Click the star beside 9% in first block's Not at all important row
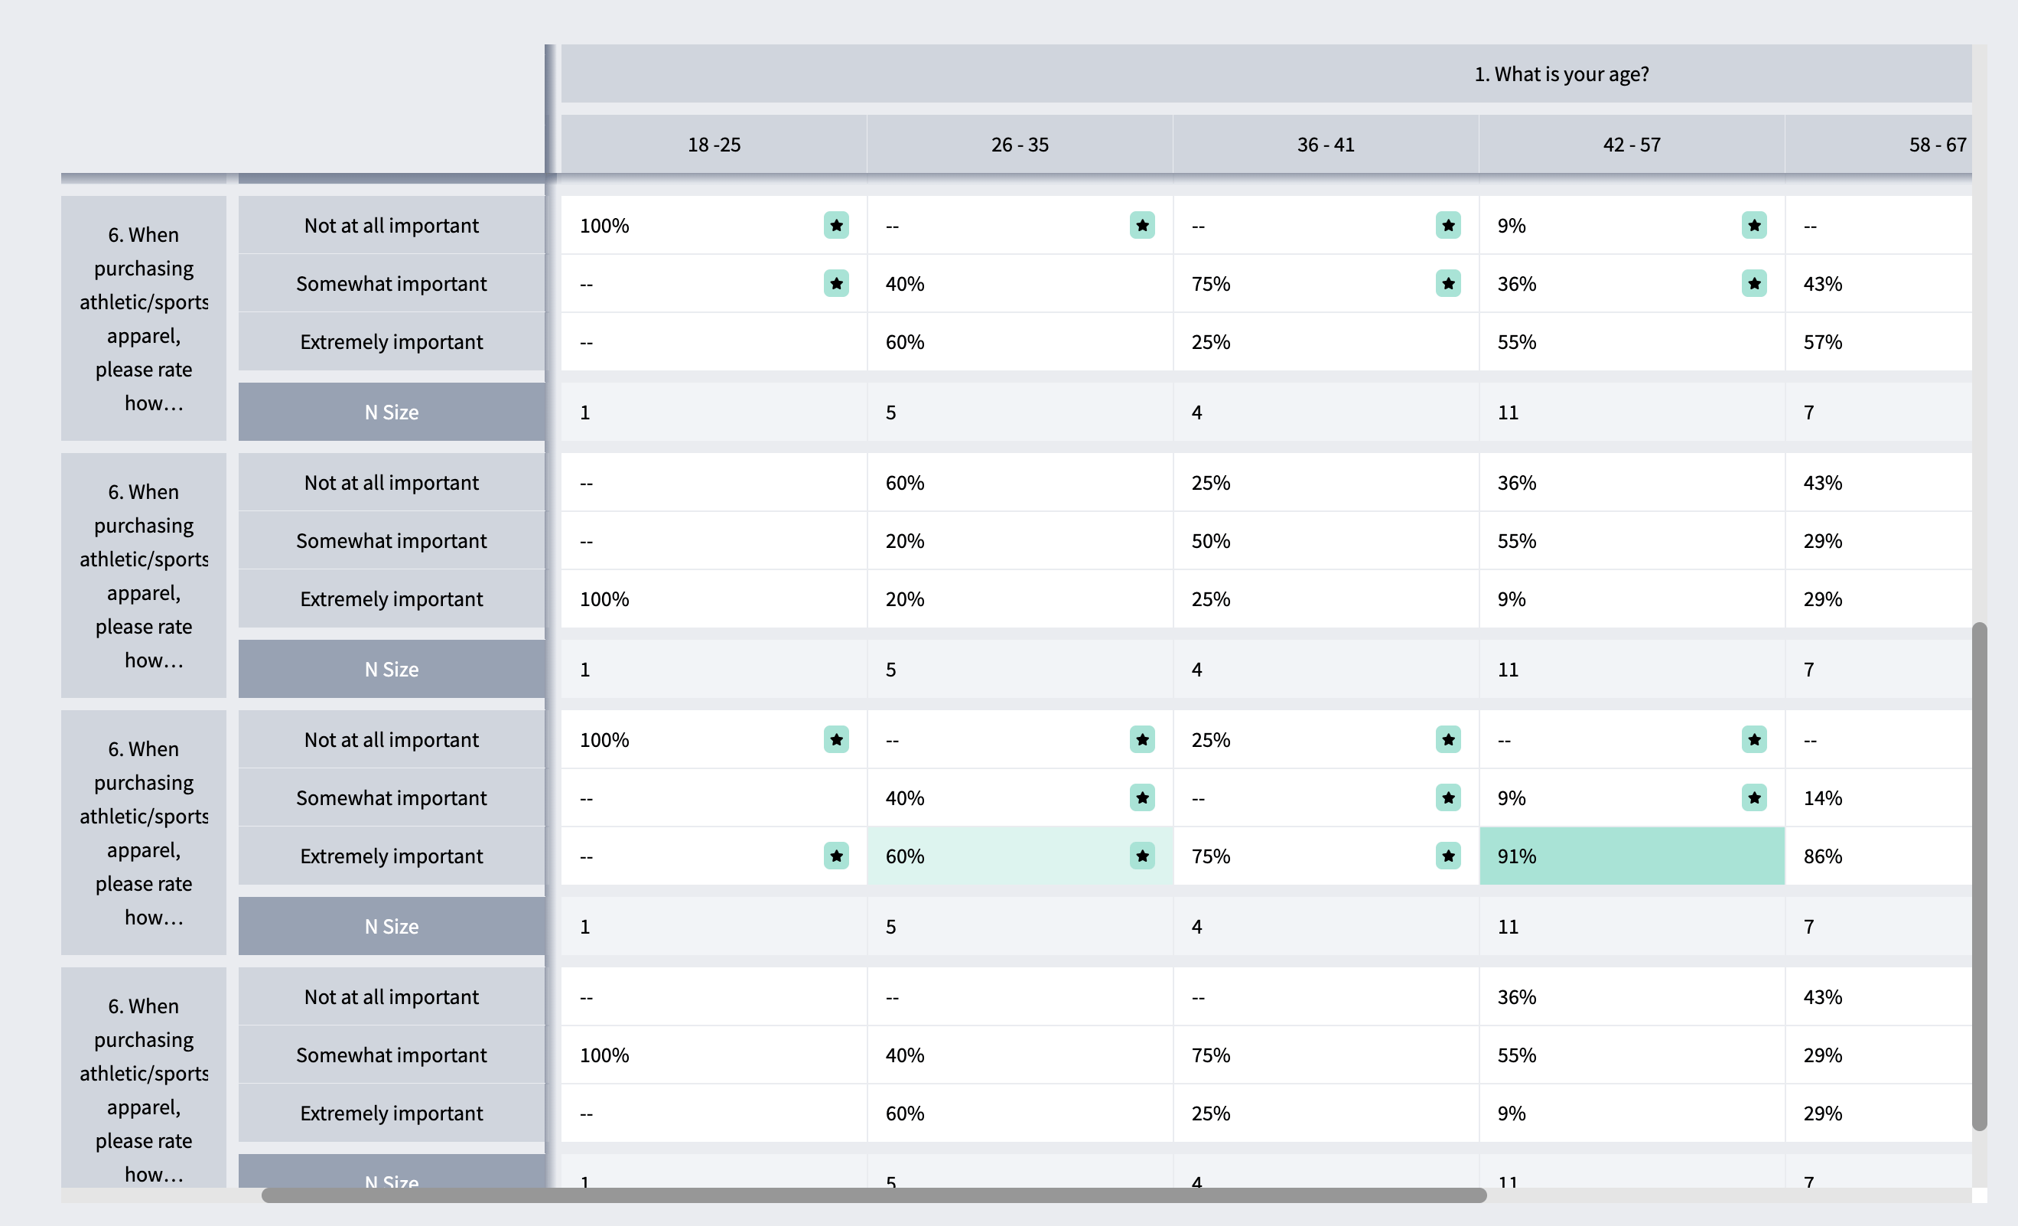Image resolution: width=2018 pixels, height=1226 pixels. click(x=1754, y=225)
